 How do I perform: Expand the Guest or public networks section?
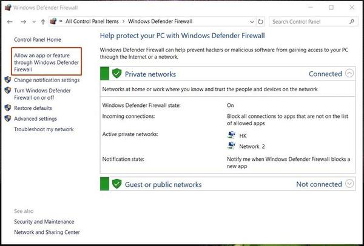[349, 184]
